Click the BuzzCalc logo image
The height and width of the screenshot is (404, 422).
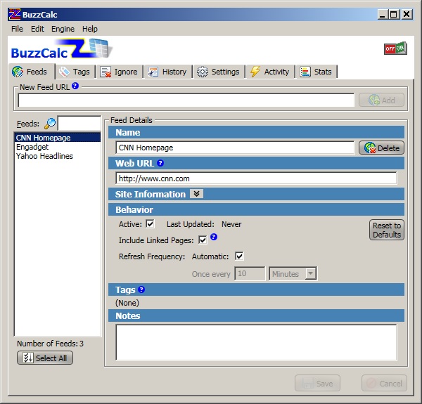tap(61, 50)
